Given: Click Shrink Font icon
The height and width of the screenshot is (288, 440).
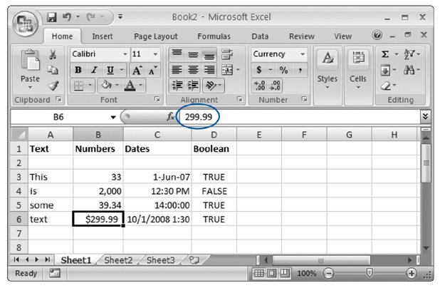Looking at the screenshot, I should click(152, 71).
